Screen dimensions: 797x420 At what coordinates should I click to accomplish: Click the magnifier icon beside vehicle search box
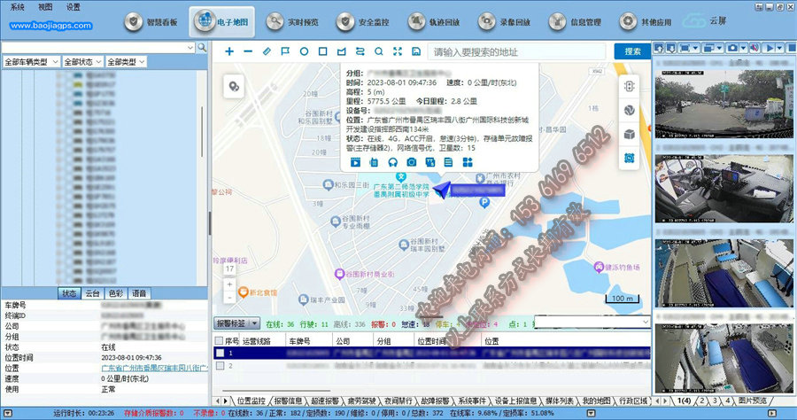202,47
